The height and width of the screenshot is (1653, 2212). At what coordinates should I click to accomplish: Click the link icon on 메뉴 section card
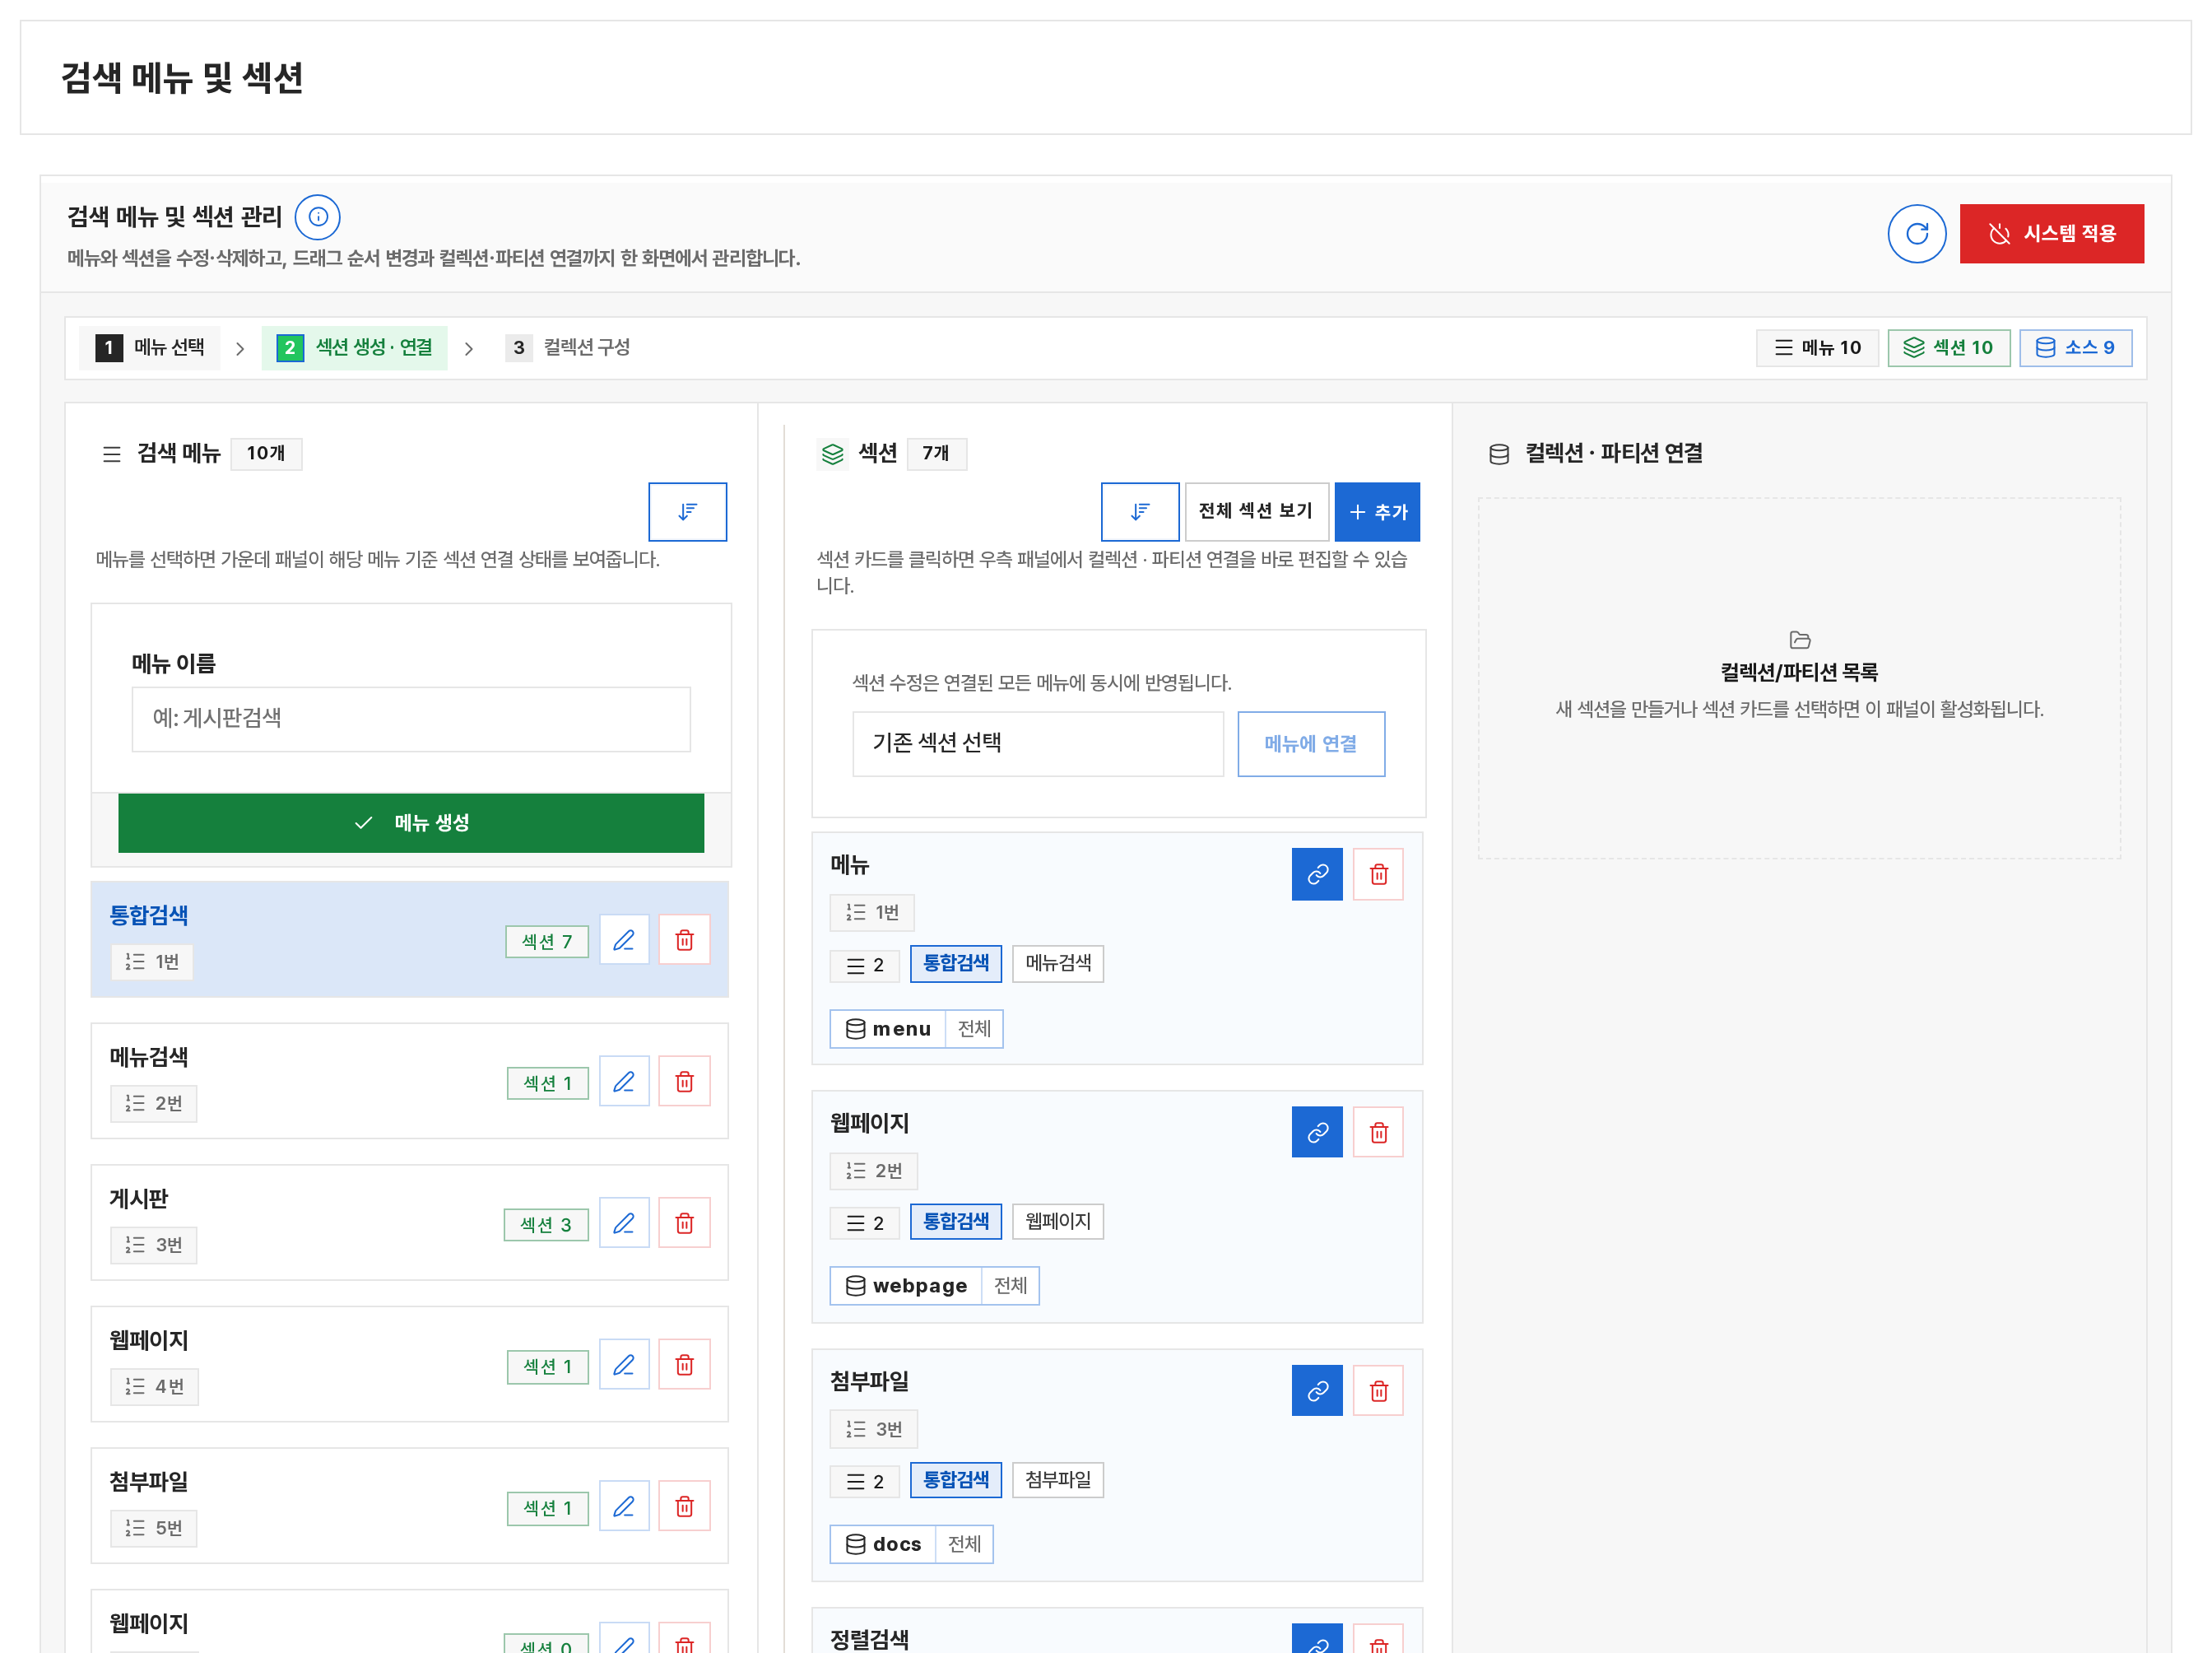(x=1317, y=873)
